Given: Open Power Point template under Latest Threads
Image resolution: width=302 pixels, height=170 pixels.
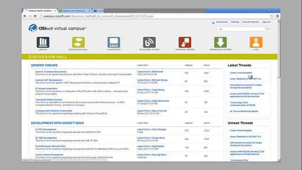Looking at the screenshot, I should tap(241, 73).
